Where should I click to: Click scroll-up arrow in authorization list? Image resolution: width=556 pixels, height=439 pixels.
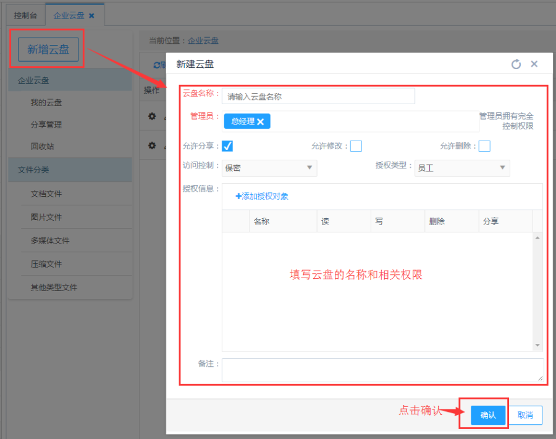(x=537, y=238)
